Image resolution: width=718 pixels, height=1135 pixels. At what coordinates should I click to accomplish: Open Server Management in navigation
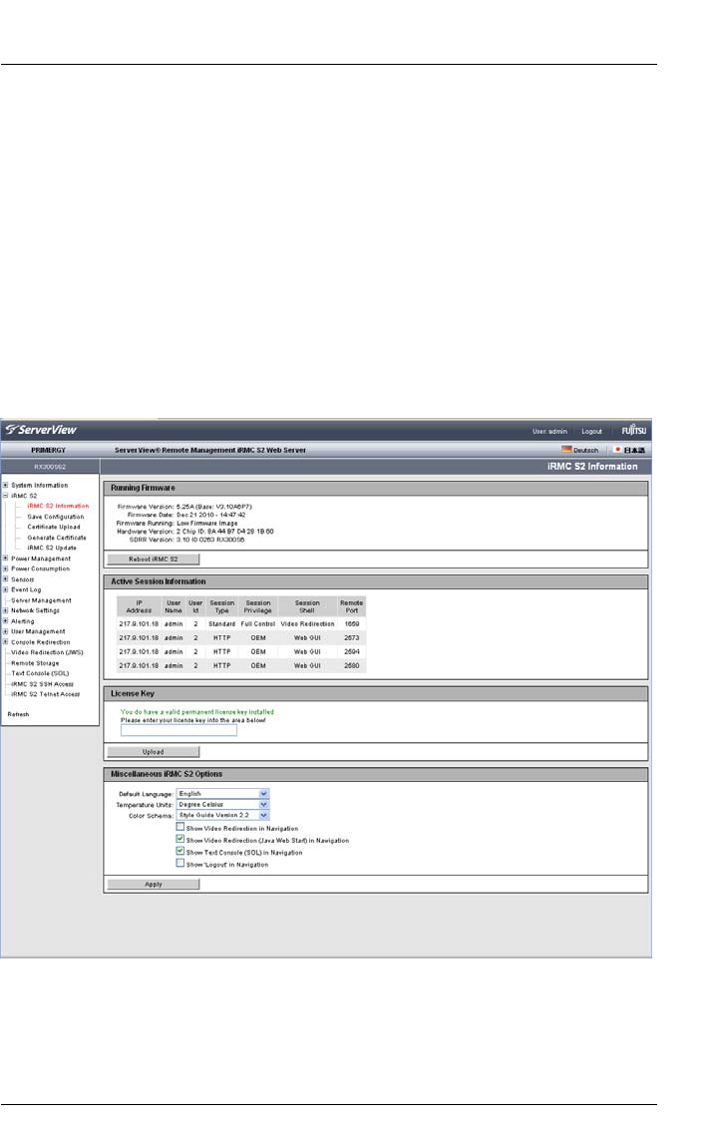(41, 600)
